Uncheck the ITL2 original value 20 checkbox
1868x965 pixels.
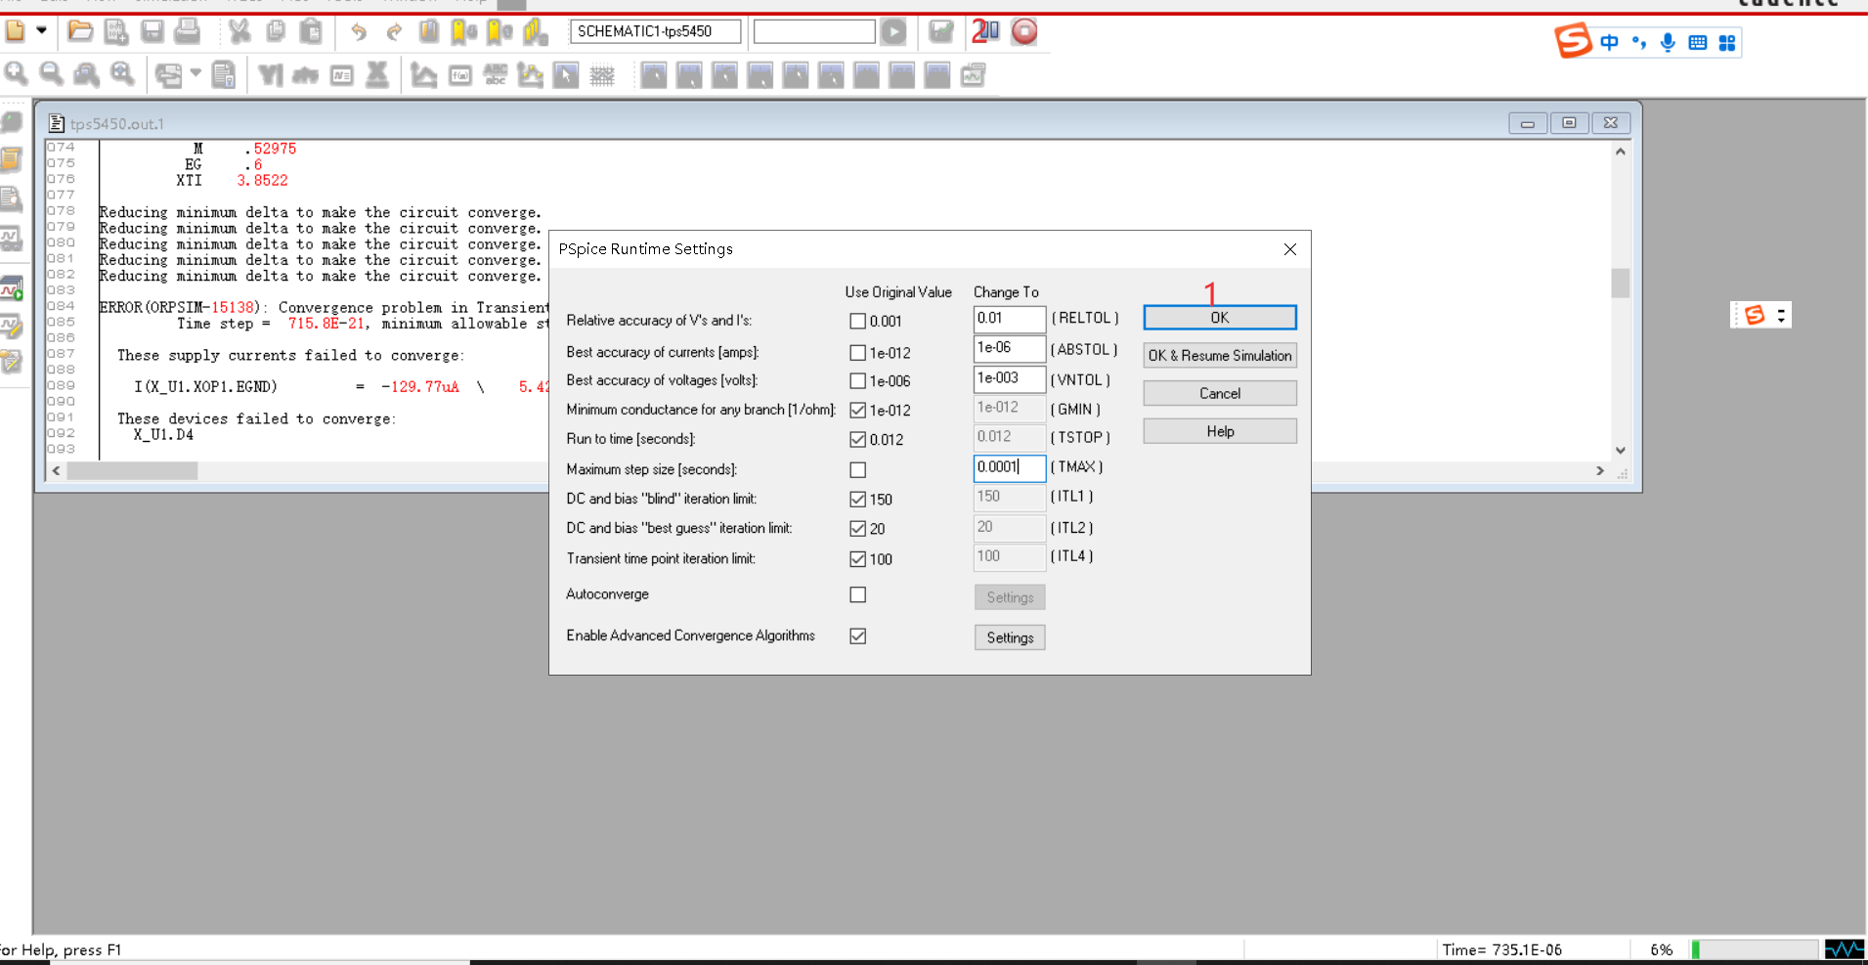pyautogui.click(x=857, y=529)
